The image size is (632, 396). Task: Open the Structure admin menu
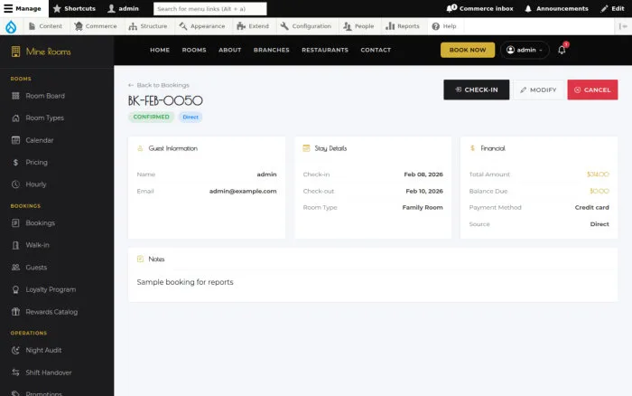click(147, 26)
